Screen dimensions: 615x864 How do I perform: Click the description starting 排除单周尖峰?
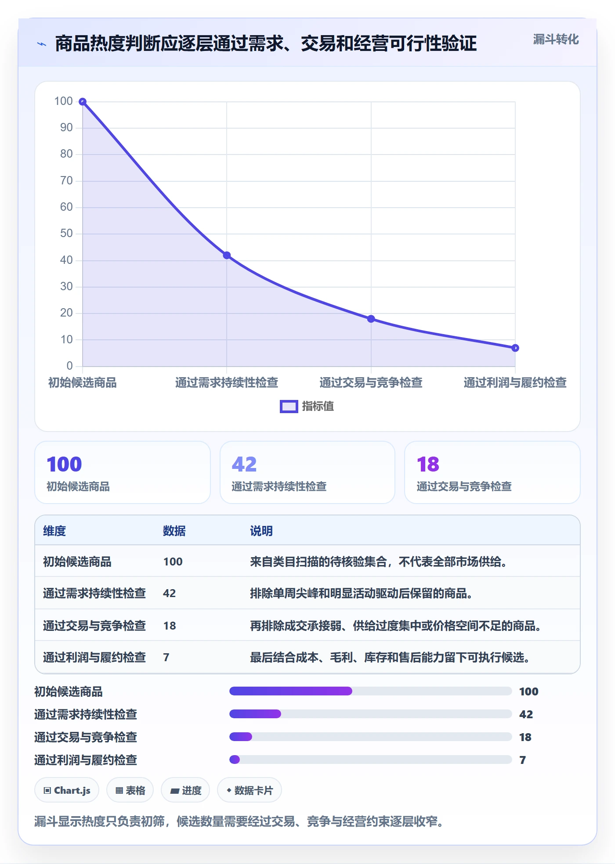point(362,594)
